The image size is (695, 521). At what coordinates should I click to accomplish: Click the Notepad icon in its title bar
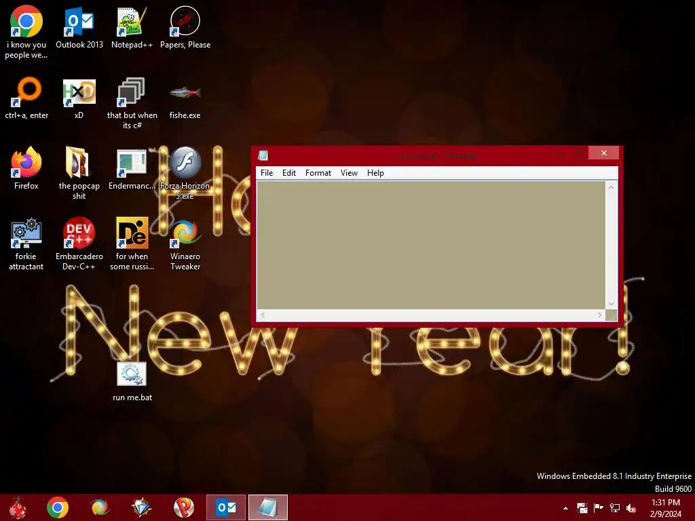(263, 155)
